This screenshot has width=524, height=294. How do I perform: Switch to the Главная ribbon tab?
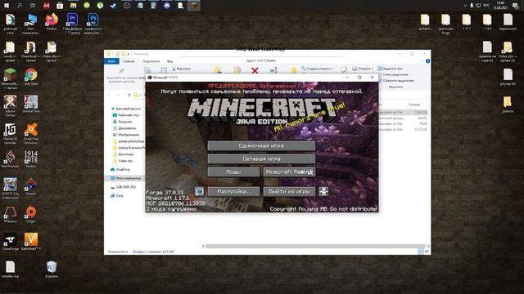[129, 61]
